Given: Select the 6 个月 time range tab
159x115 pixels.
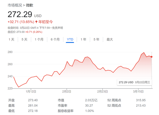Looking at the screenshot, I should coord(55,39).
